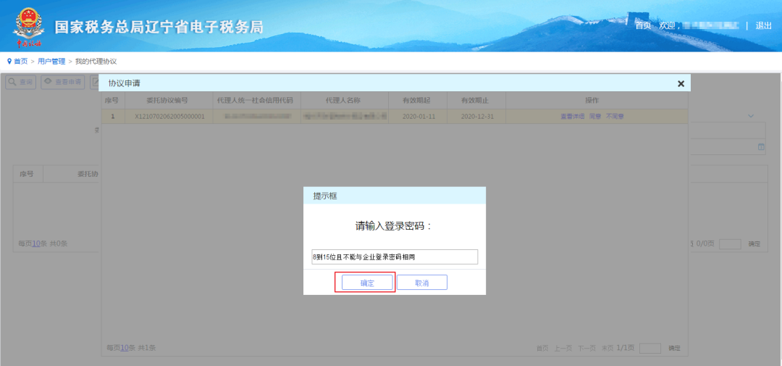Select 同意 link for the agreement
The width and height of the screenshot is (782, 366).
594,117
